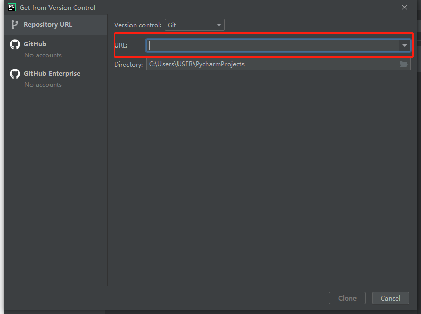Open the Version control Git dropdown
The image size is (421, 314).
tap(195, 25)
